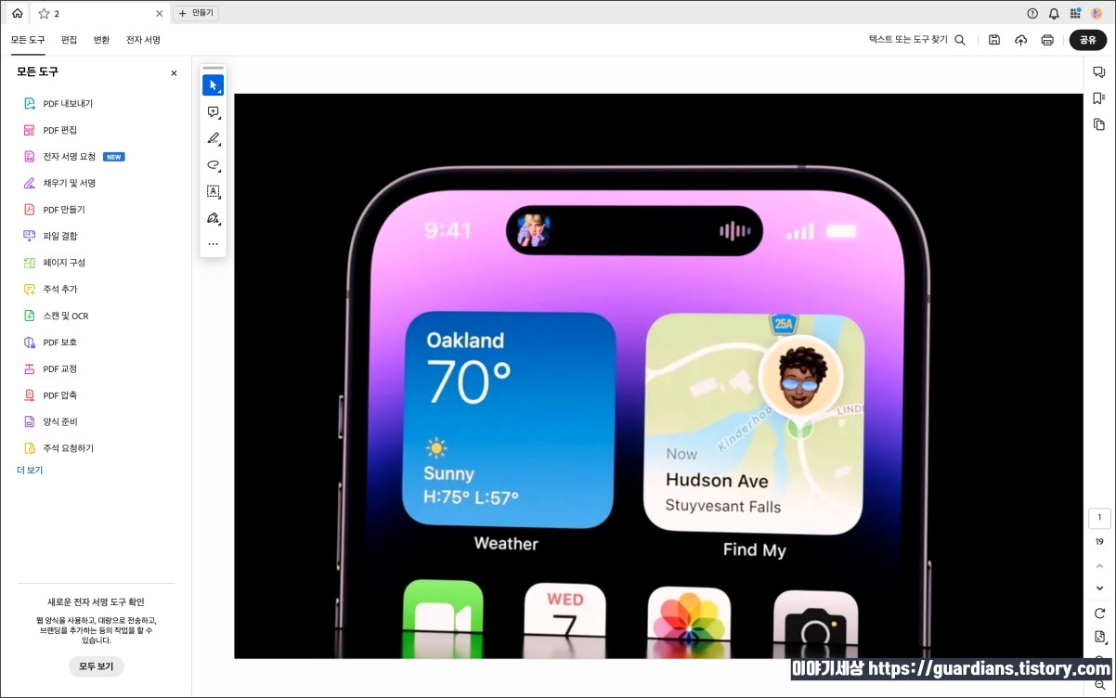Image resolution: width=1116 pixels, height=698 pixels.
Task: Click the Weather widget in the document image
Action: point(509,420)
